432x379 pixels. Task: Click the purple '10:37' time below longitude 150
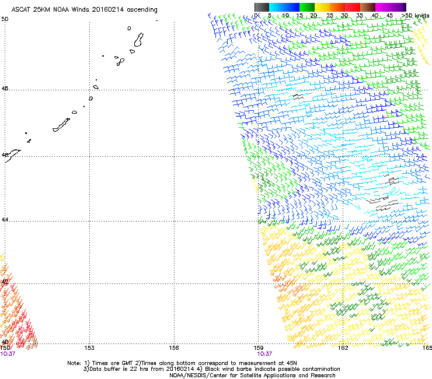point(8,354)
